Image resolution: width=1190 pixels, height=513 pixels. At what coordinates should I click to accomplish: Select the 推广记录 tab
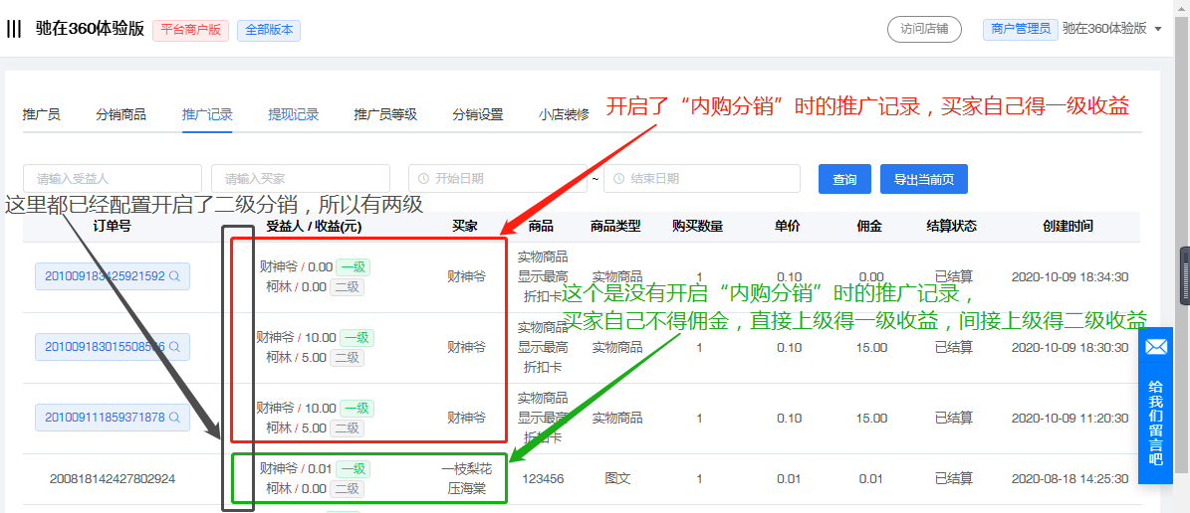click(207, 115)
